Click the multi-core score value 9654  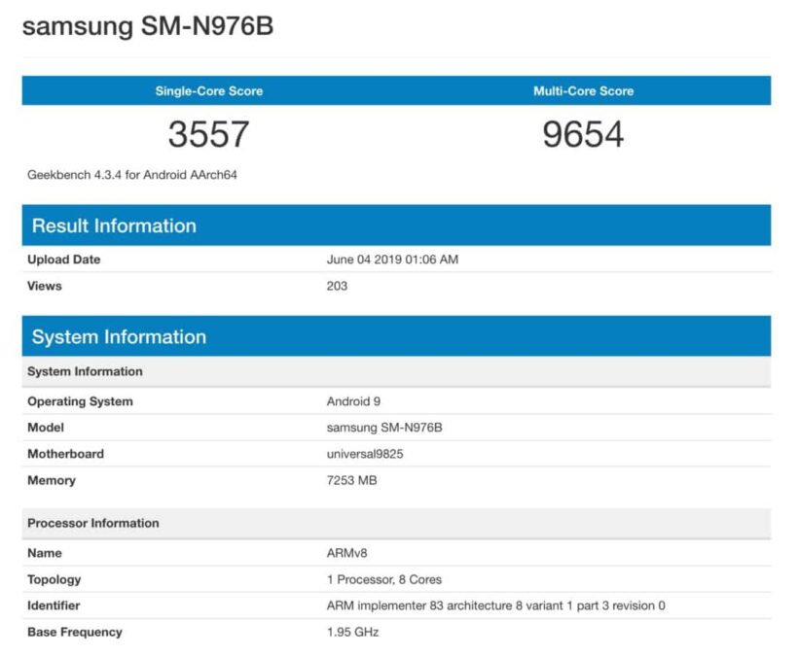coord(583,134)
